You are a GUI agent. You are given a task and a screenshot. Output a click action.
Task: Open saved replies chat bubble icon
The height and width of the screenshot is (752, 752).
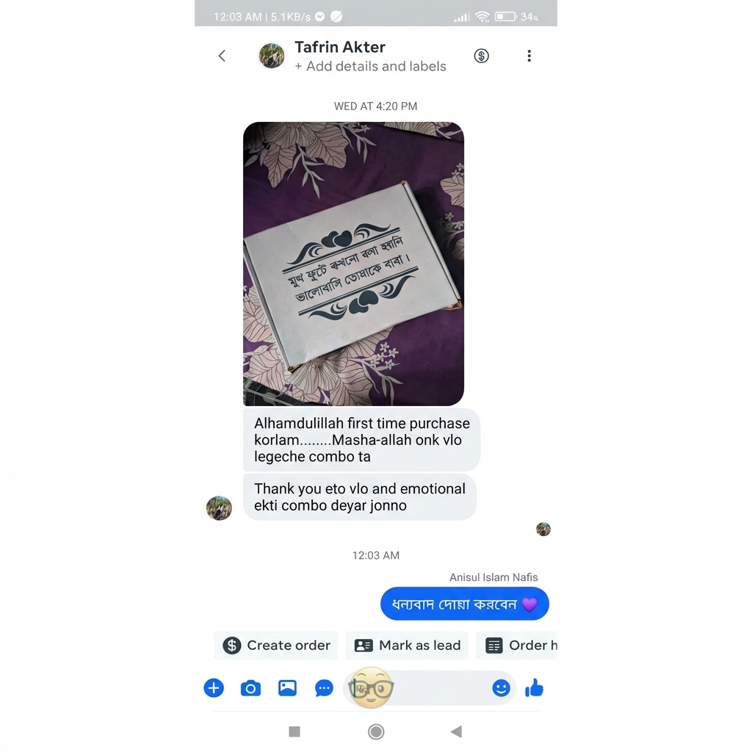(324, 688)
